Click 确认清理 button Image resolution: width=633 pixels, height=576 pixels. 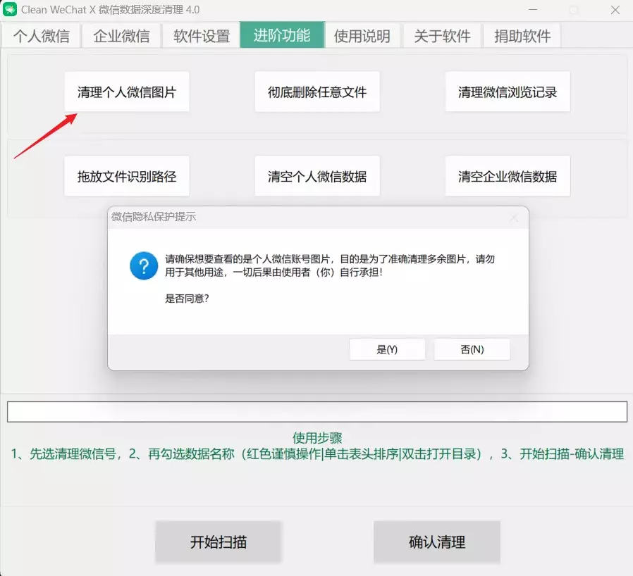(437, 541)
